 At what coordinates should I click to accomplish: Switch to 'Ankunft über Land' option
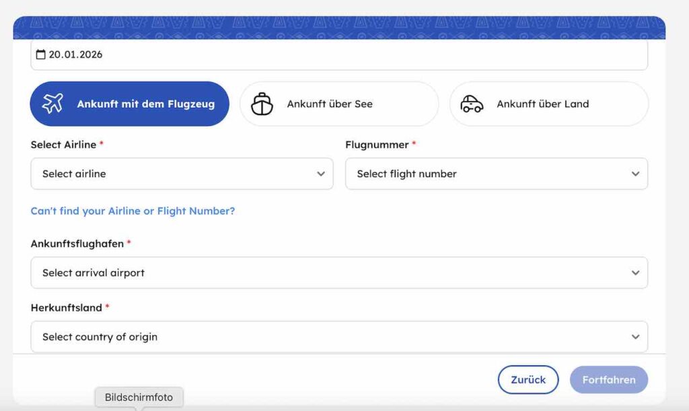[x=542, y=104]
